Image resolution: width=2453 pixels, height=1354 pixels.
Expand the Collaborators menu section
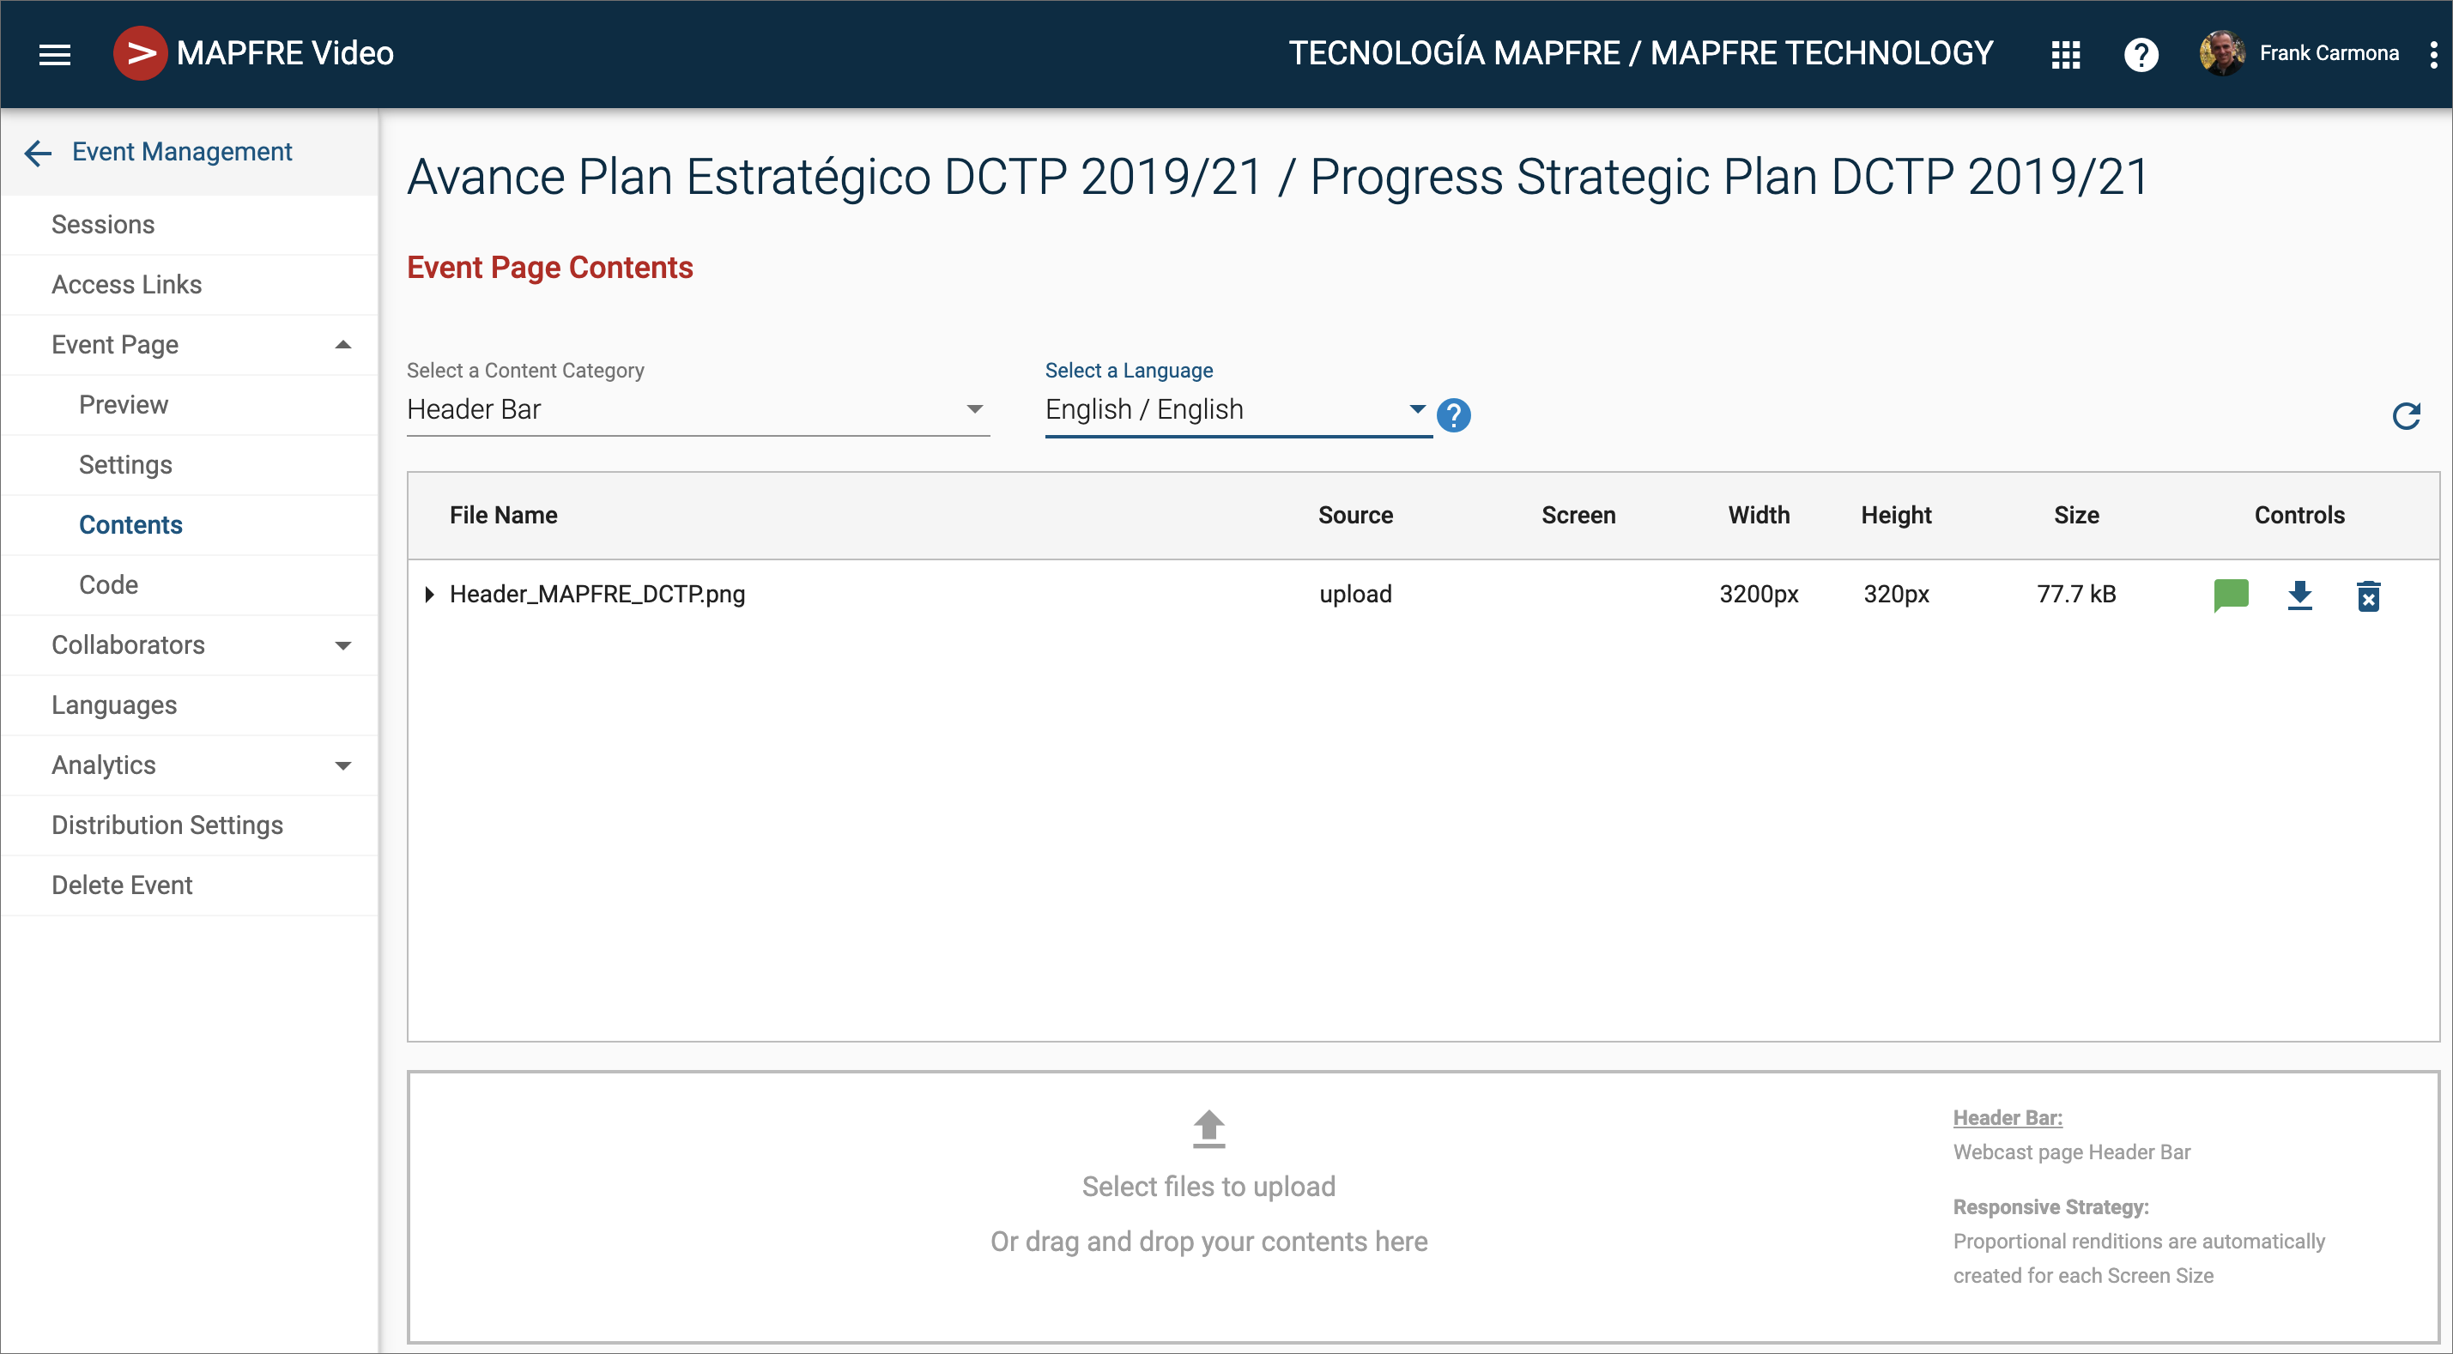pyautogui.click(x=342, y=645)
